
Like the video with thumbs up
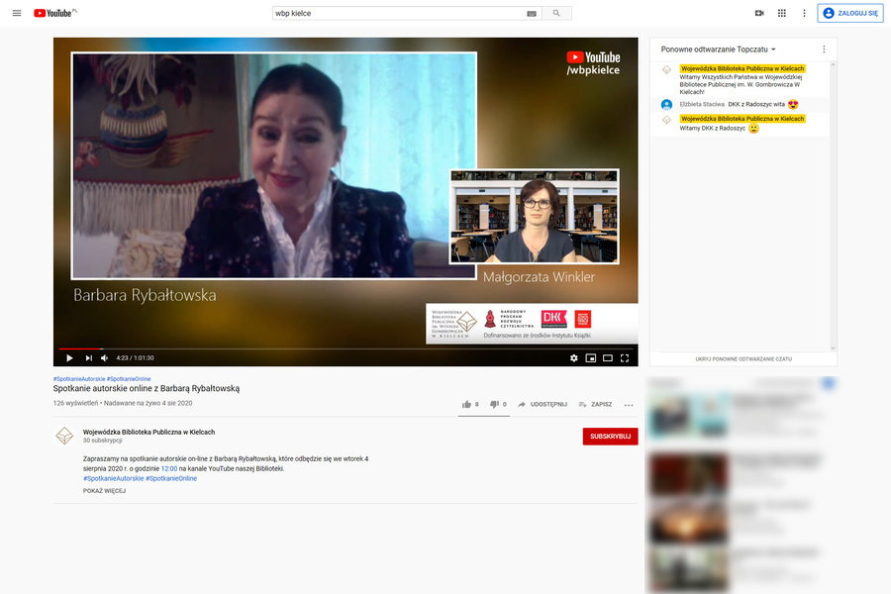click(470, 404)
